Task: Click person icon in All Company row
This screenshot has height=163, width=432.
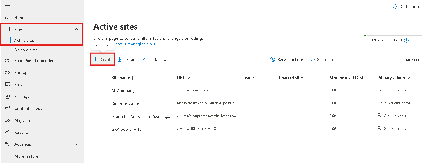Action: 379,90
